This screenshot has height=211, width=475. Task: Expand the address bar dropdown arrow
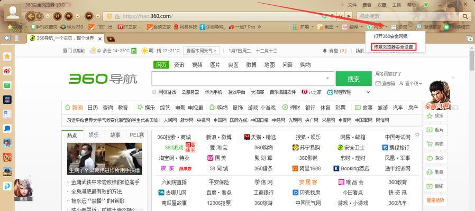[341, 16]
